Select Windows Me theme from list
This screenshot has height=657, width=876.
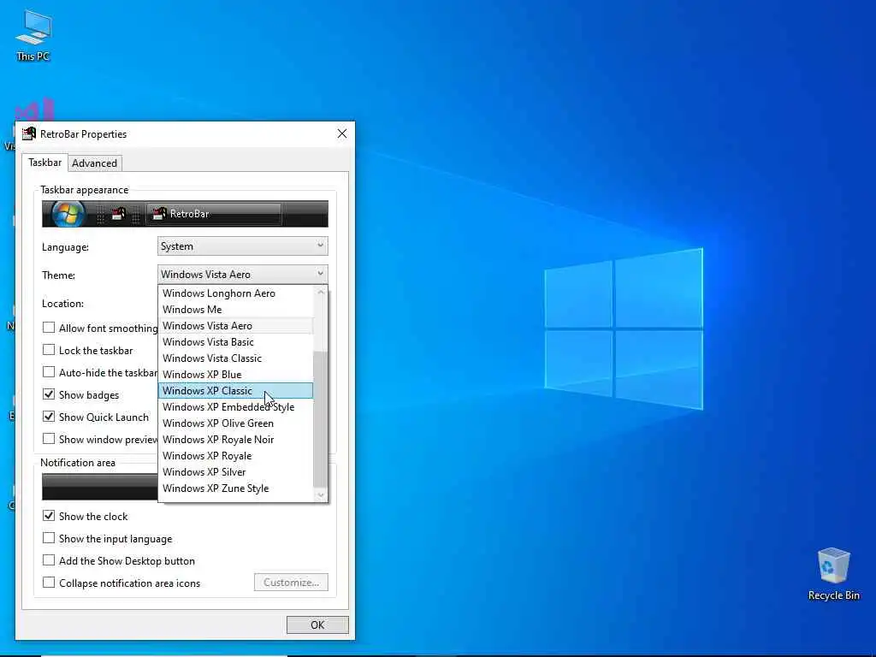click(235, 310)
